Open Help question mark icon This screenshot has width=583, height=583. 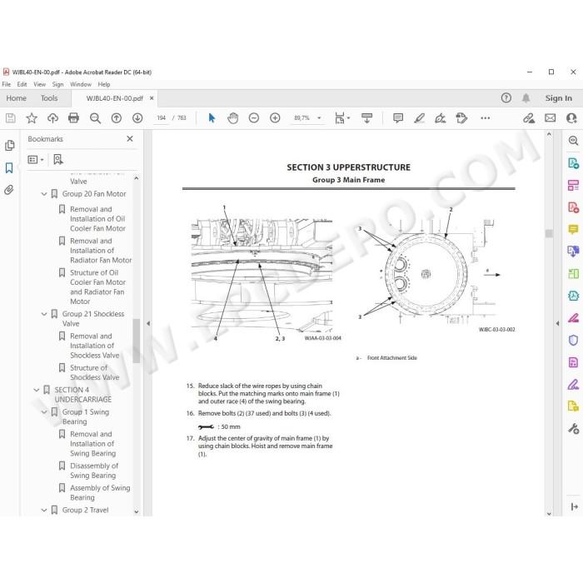(x=506, y=98)
